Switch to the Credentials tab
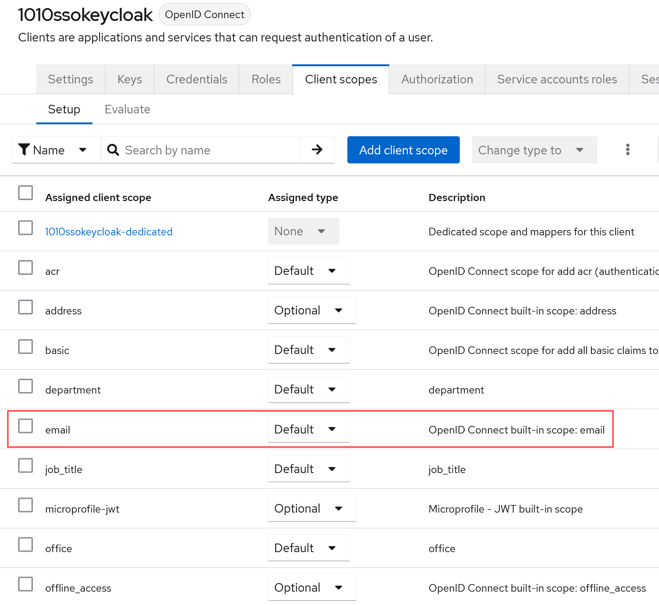Viewport: 659px width, 605px height. coord(197,80)
